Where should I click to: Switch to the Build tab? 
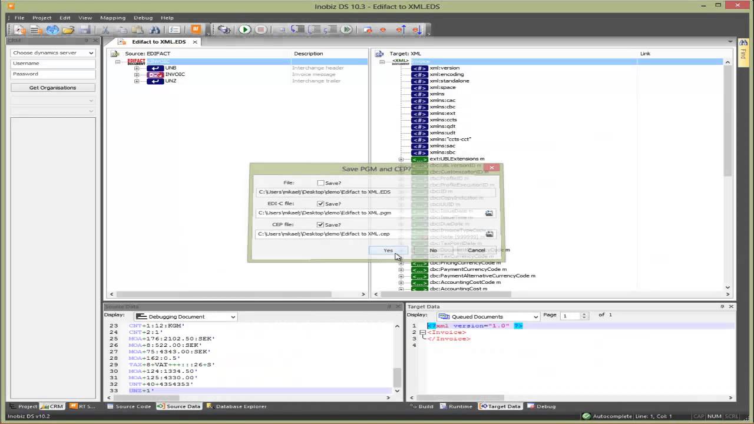[421, 406]
